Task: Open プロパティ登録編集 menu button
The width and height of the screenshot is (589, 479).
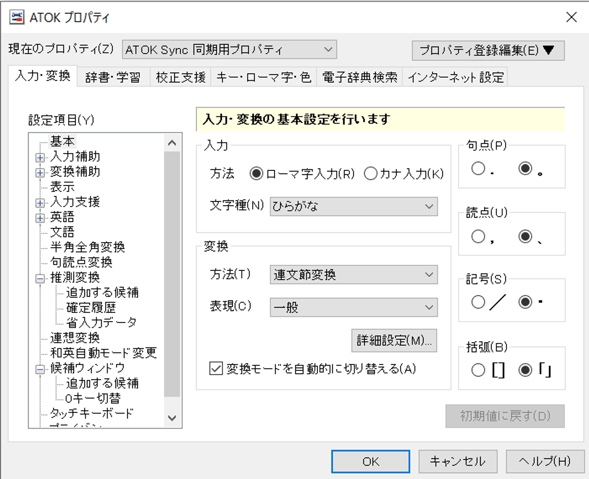Action: (488, 50)
